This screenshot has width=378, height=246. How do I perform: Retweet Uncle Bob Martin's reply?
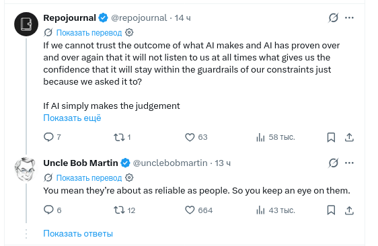tap(119, 210)
